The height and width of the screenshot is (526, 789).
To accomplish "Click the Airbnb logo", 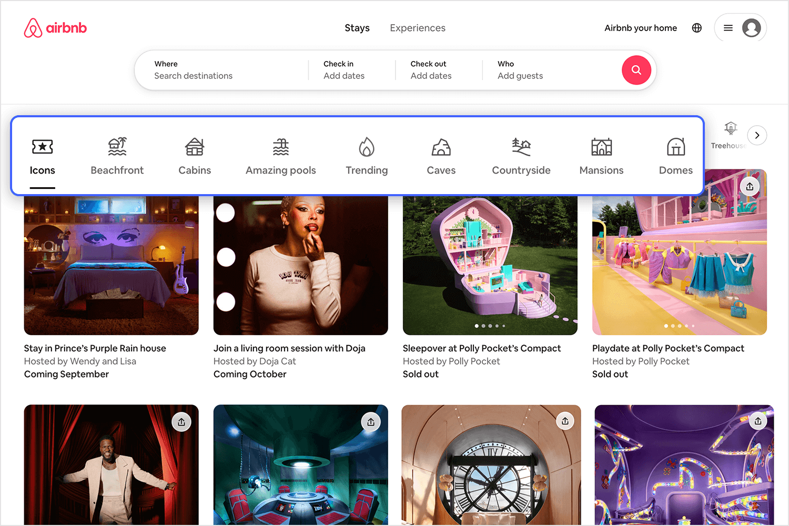I will [55, 28].
